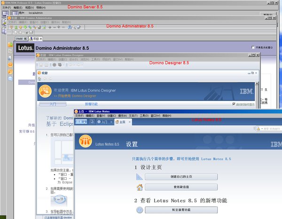Switch to the 入门 tab in Lotus Notes

[x=104, y=122]
